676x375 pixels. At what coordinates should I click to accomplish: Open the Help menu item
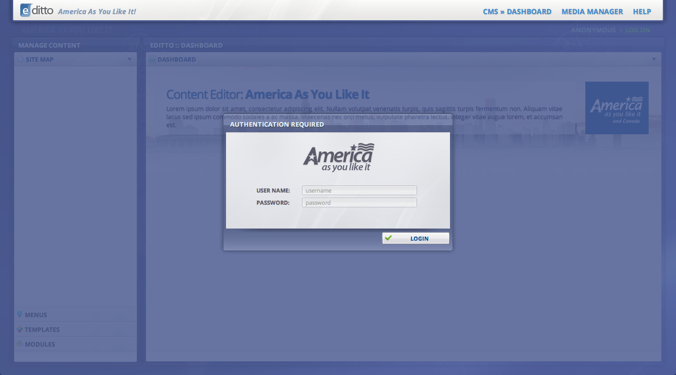pyautogui.click(x=642, y=12)
